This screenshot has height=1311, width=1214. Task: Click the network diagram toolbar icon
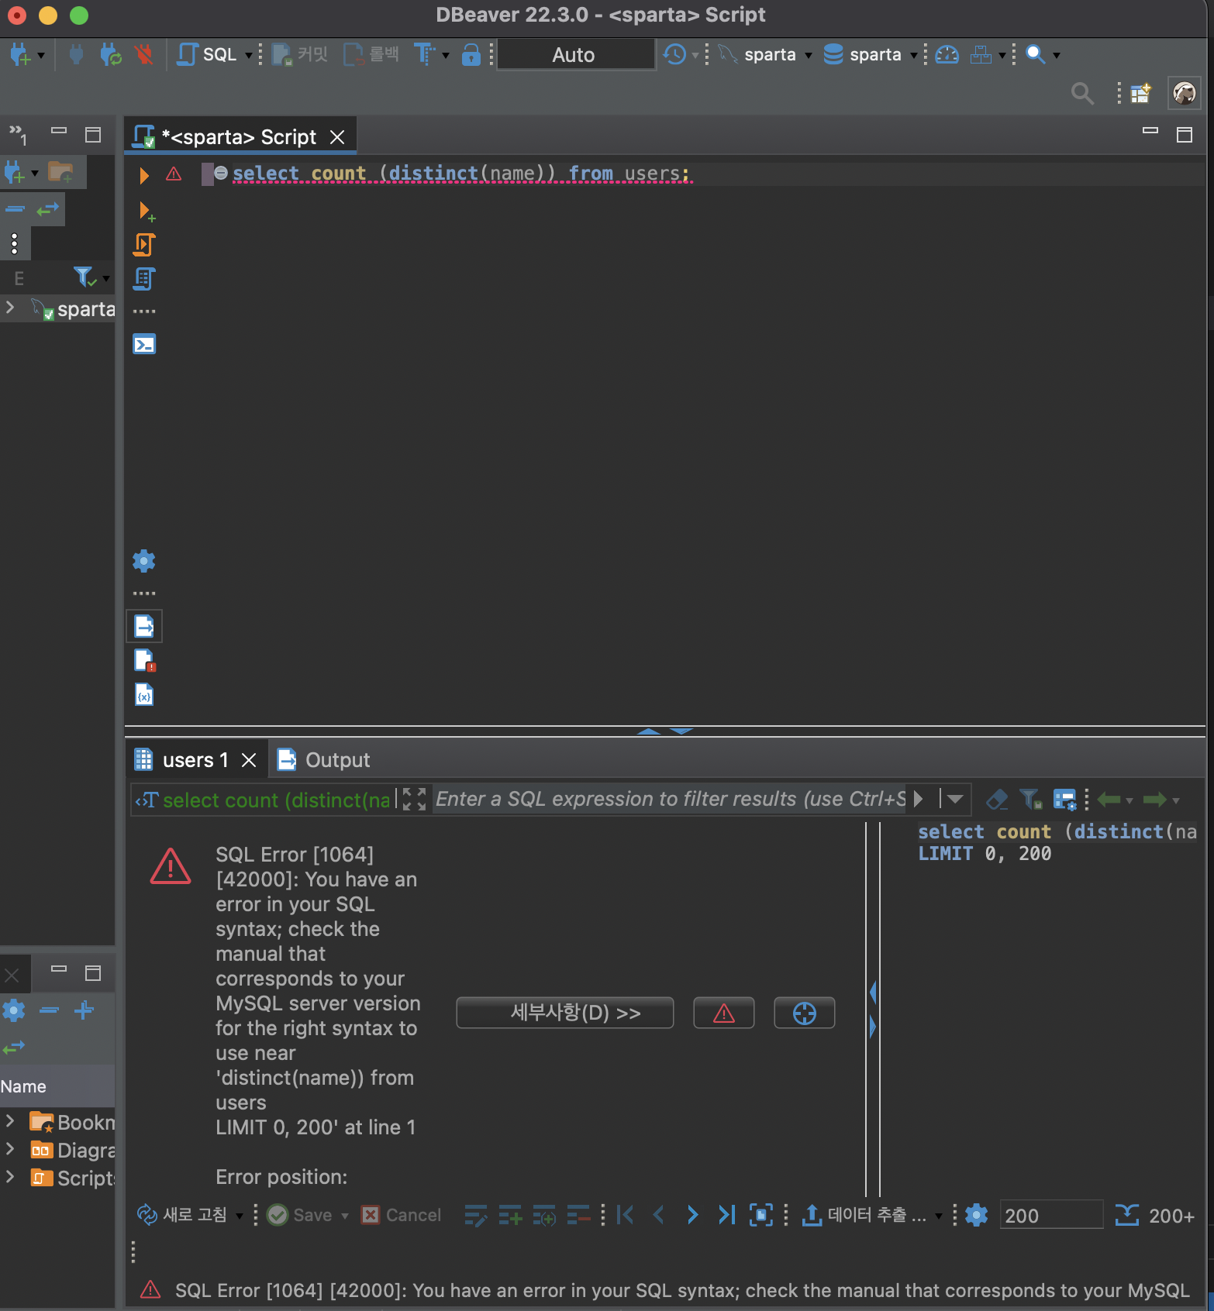coord(981,55)
